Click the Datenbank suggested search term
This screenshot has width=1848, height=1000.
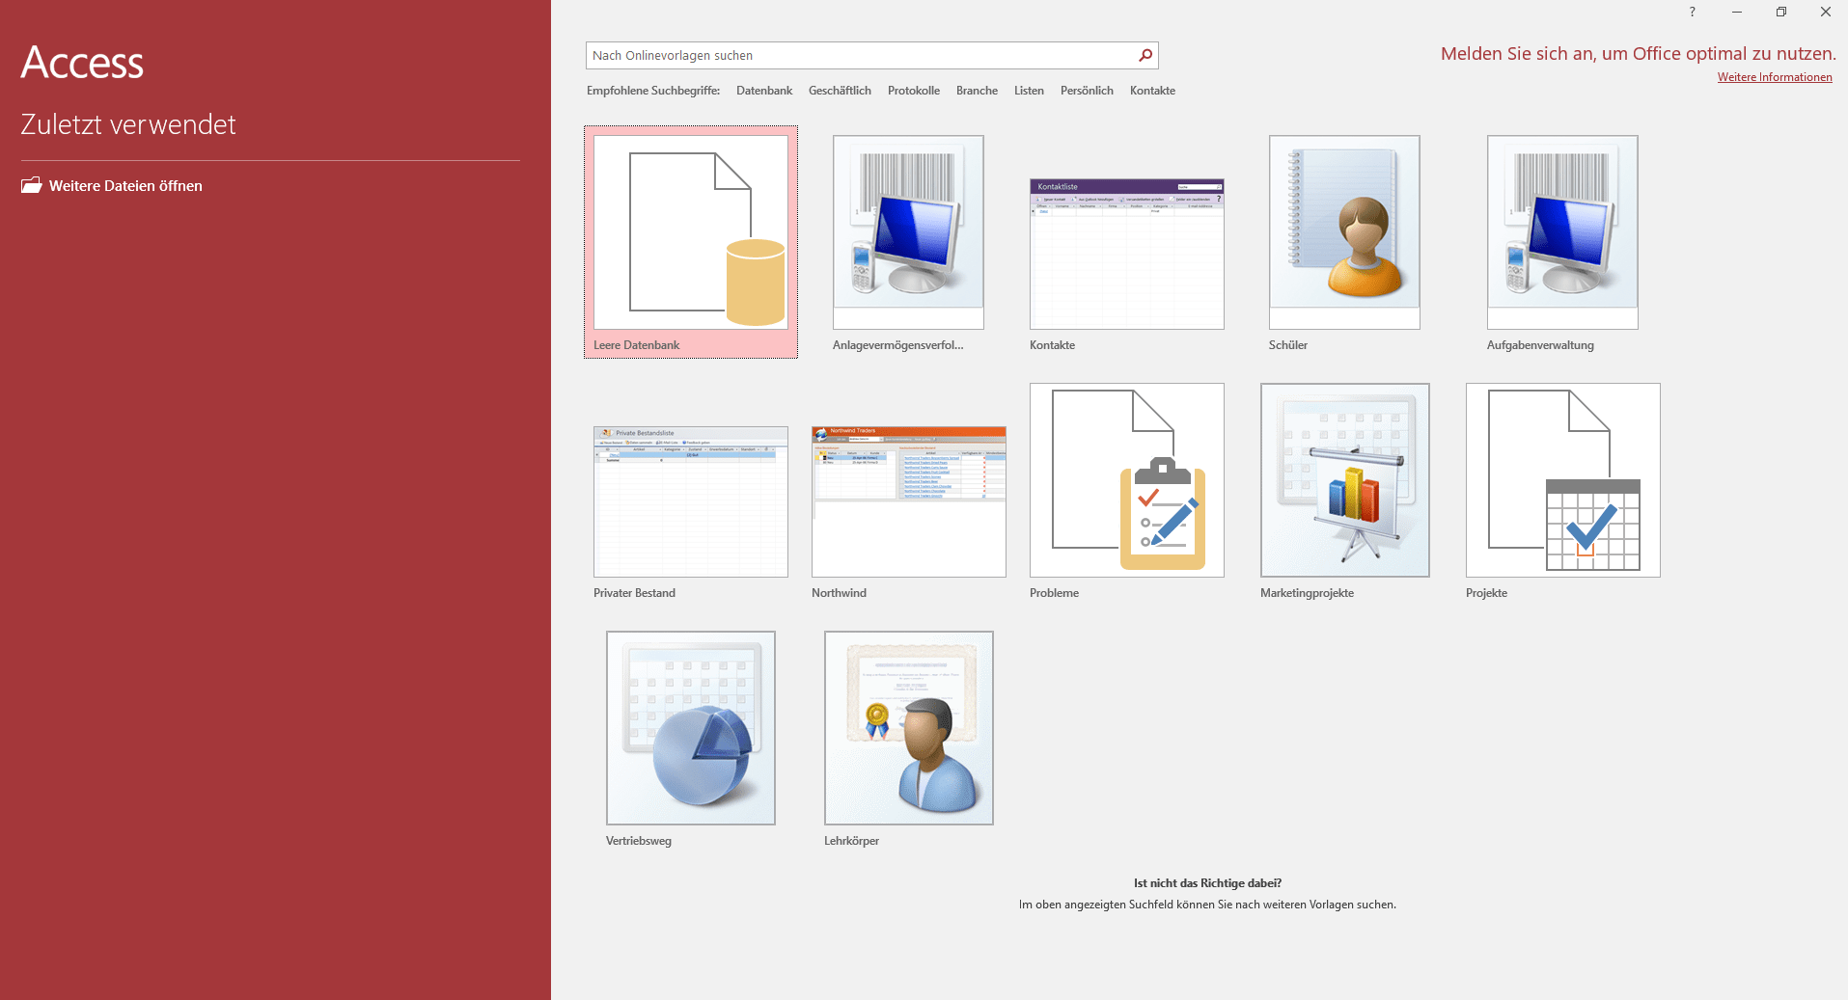763,90
